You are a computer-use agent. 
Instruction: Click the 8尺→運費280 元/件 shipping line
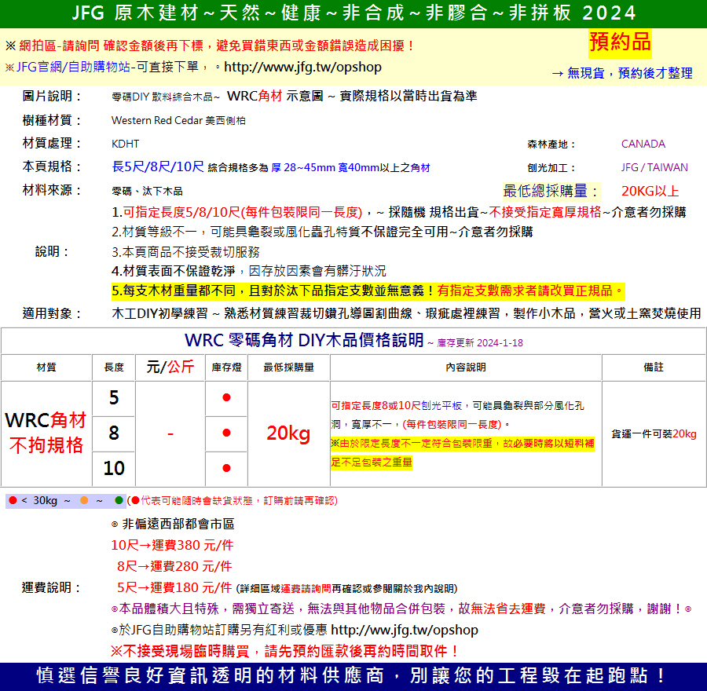pos(174,567)
